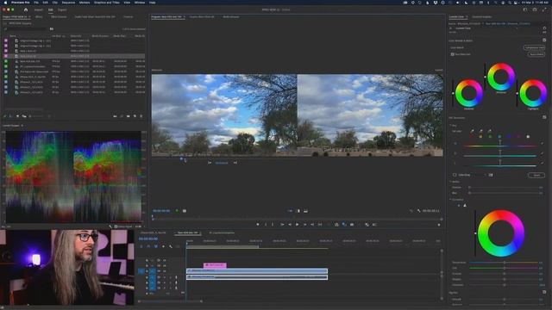
Task: Open the Program monitor button editor plus
Action: click(x=439, y=225)
